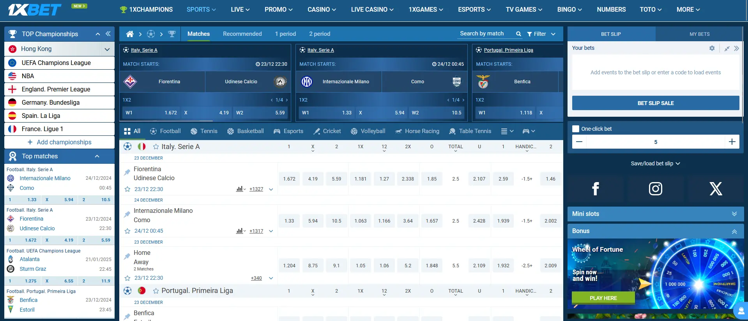
Task: Enable the One-click bet checkbox
Action: click(576, 129)
